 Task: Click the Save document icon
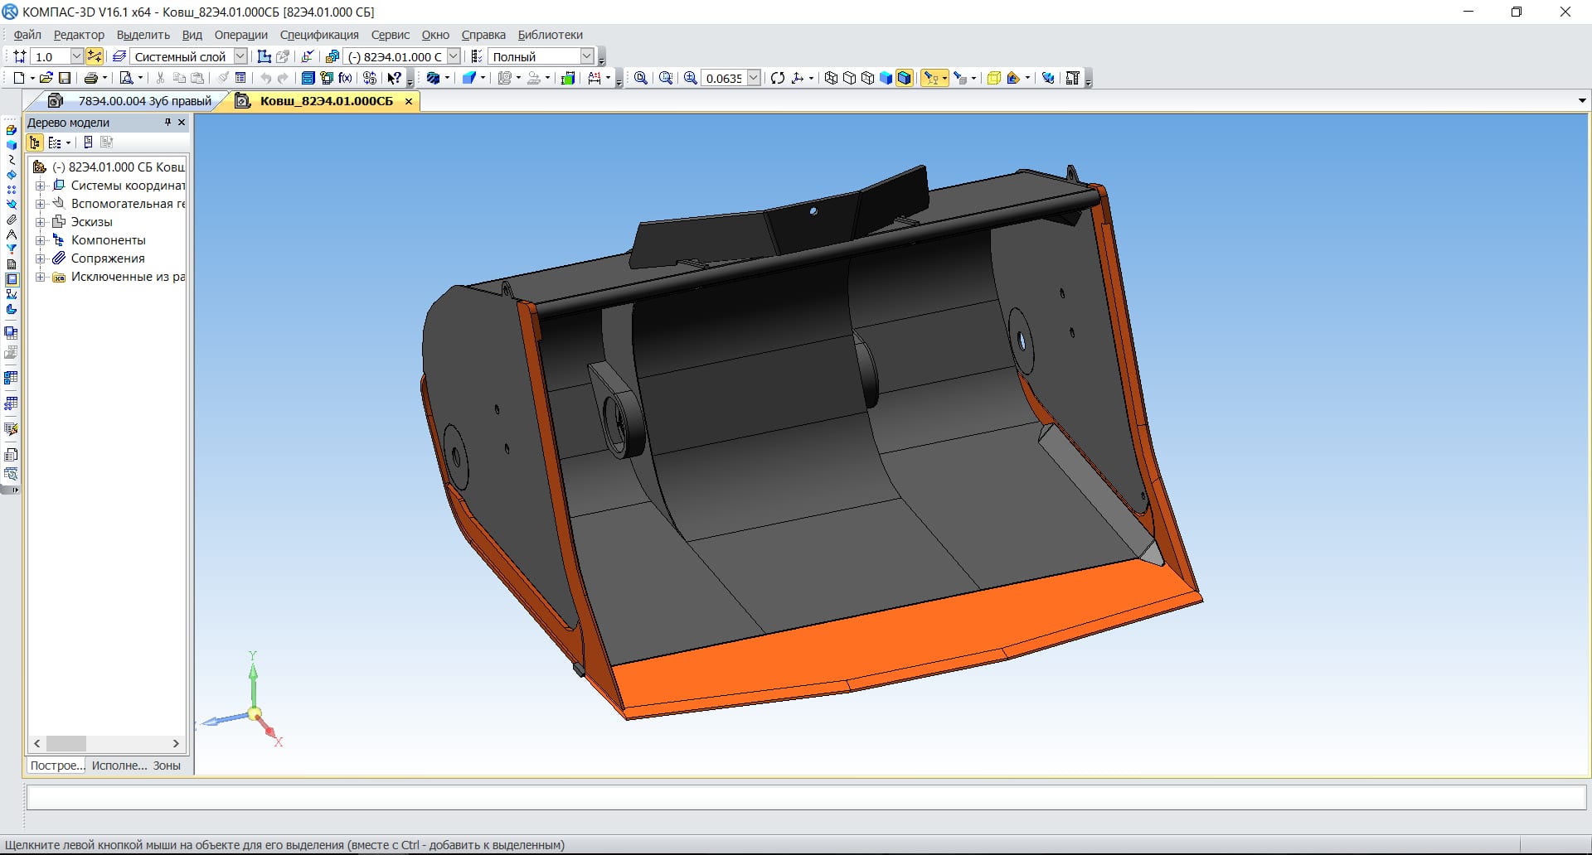pos(65,78)
